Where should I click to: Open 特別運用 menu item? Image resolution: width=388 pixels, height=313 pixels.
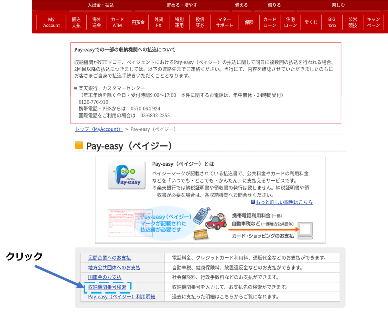coord(179,23)
